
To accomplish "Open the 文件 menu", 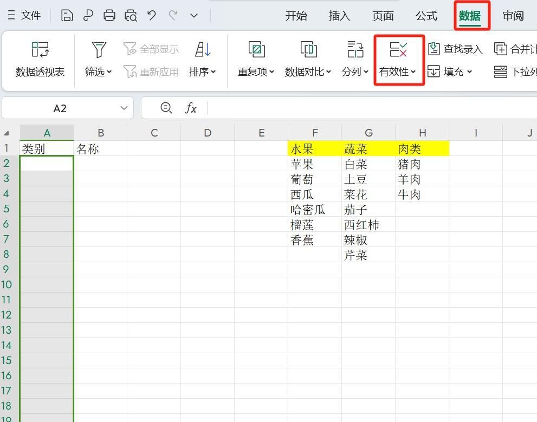I will click(24, 15).
